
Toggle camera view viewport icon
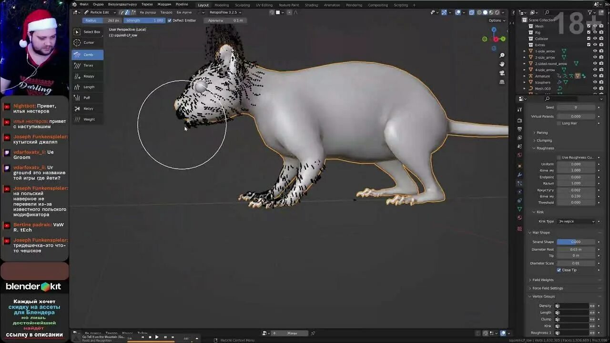502,73
